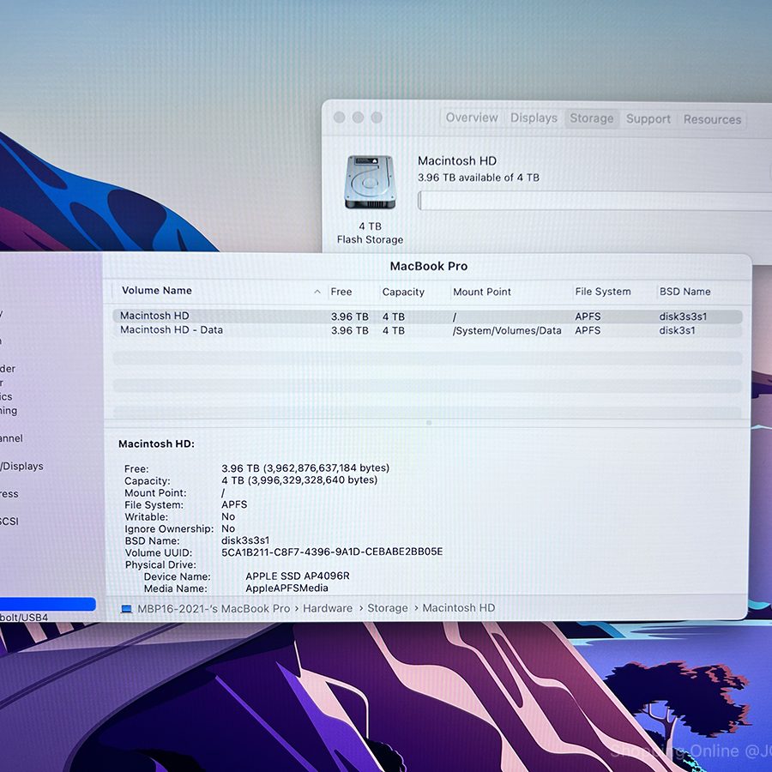772x772 pixels.
Task: Sort volumes by the Free column header
Action: [341, 292]
